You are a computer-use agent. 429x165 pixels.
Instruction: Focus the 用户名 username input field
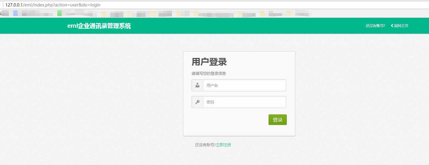click(x=244, y=85)
